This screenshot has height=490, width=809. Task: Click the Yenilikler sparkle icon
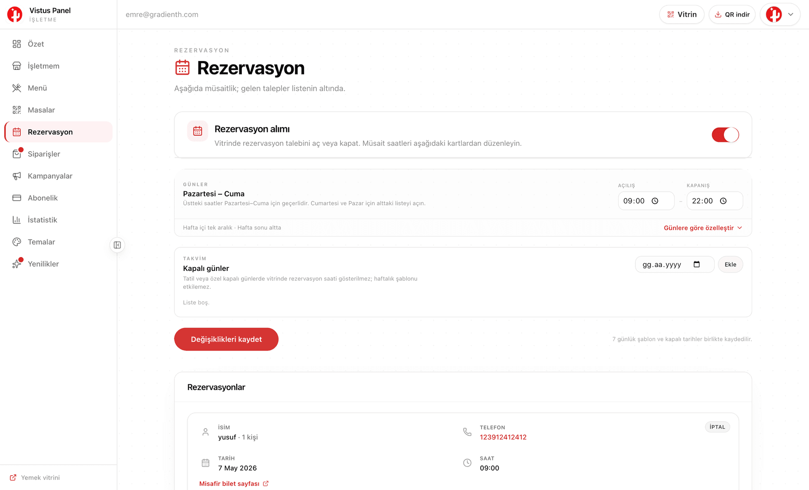17,264
